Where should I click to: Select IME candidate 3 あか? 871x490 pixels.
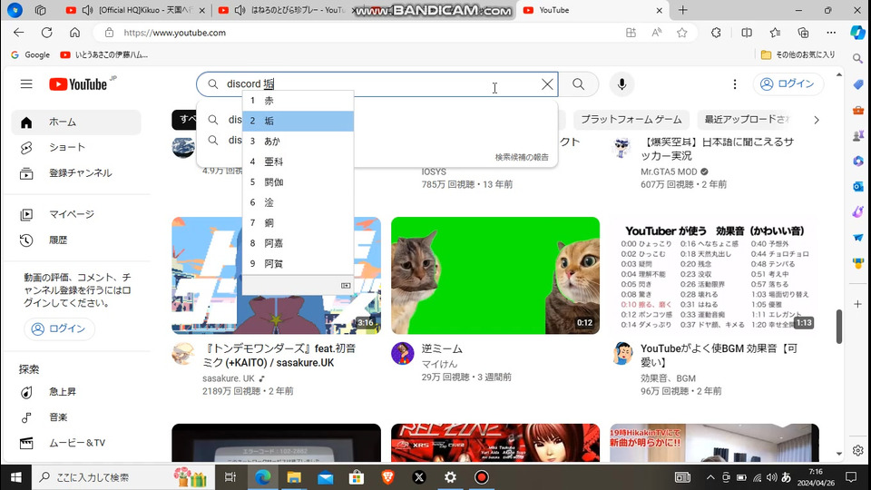[298, 142]
